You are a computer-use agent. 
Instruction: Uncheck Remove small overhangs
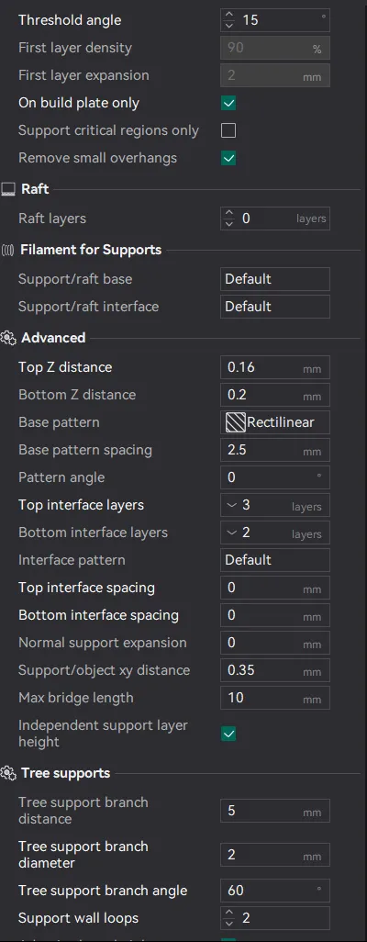[228, 158]
